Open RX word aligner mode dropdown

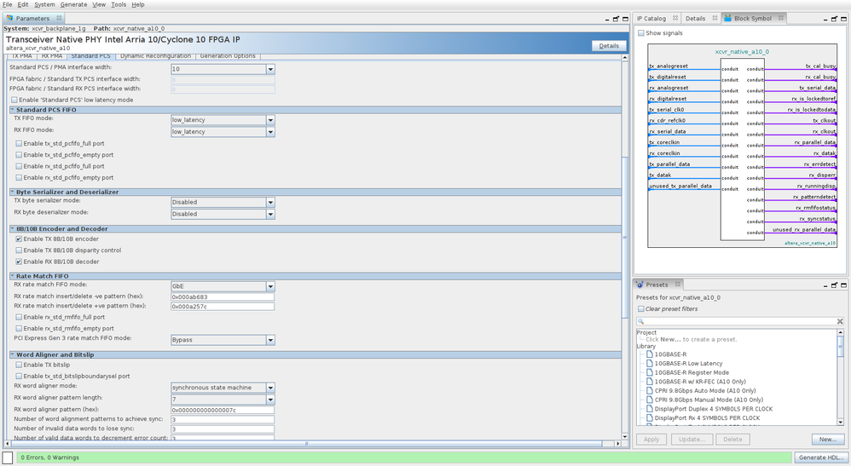(x=270, y=388)
